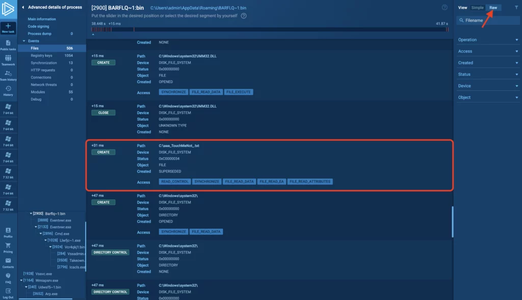Click the filter funnel icon beside Raw
Viewport: 522px width, 300px height.
click(x=516, y=8)
